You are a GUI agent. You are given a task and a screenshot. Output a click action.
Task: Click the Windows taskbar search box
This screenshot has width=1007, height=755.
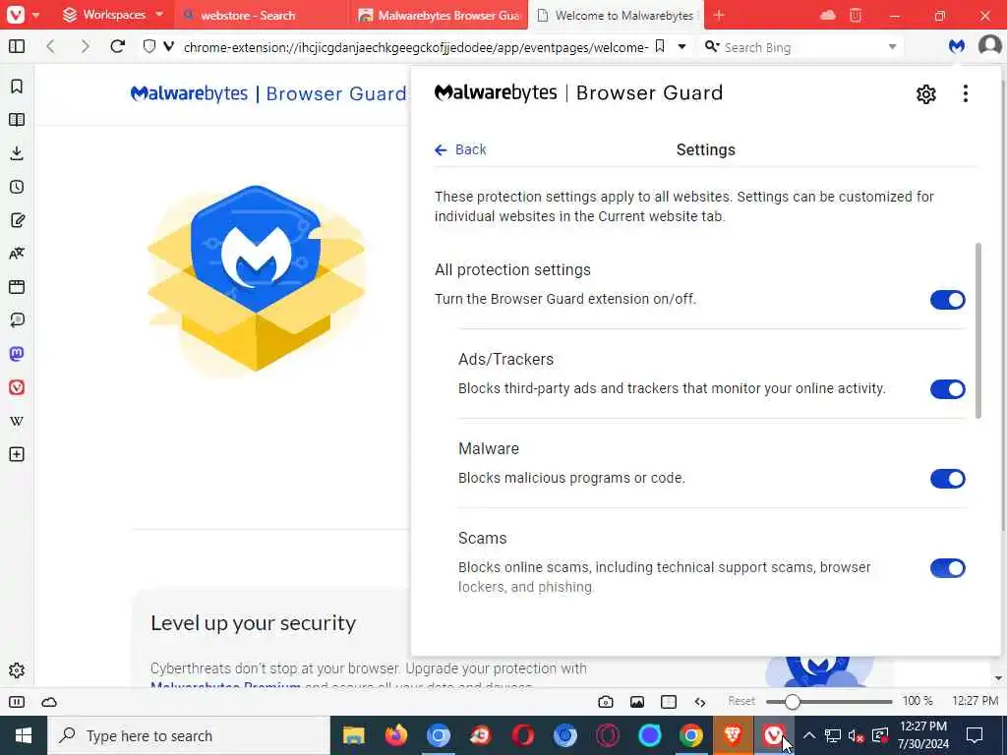[189, 735]
